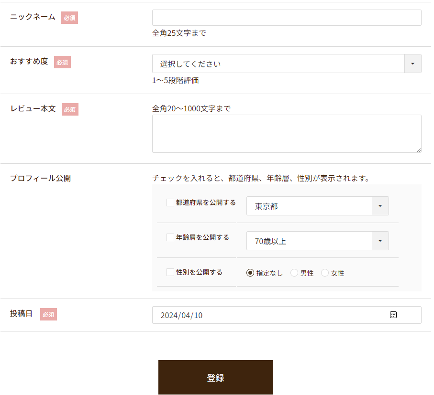
Task: Enable 年齢層を公開する checkbox
Action: coord(170,237)
